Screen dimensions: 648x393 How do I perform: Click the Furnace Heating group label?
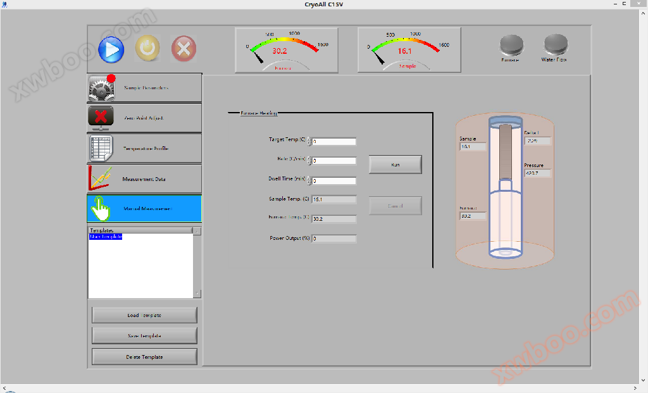[x=259, y=113]
